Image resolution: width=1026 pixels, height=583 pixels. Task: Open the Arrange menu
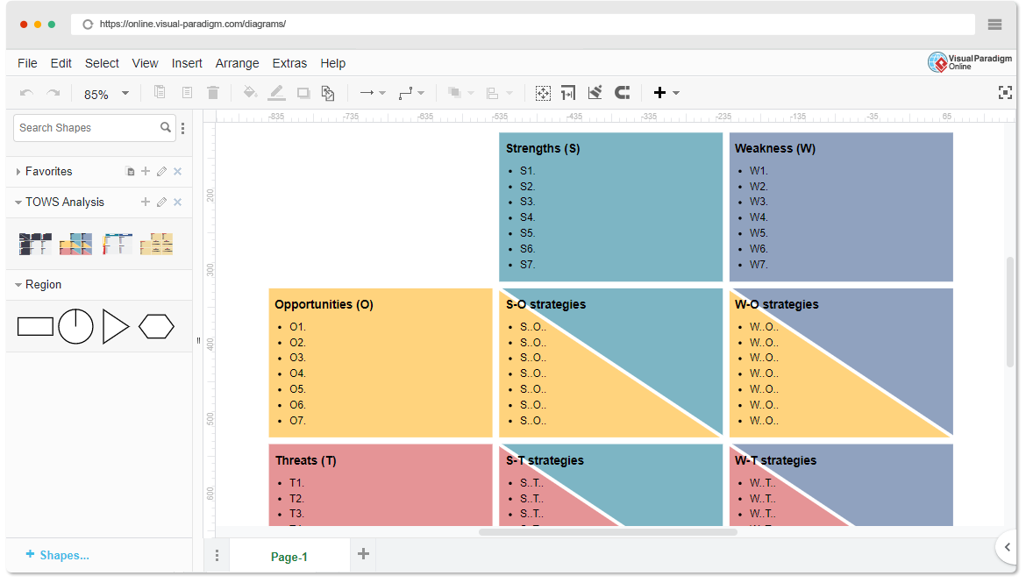point(238,63)
